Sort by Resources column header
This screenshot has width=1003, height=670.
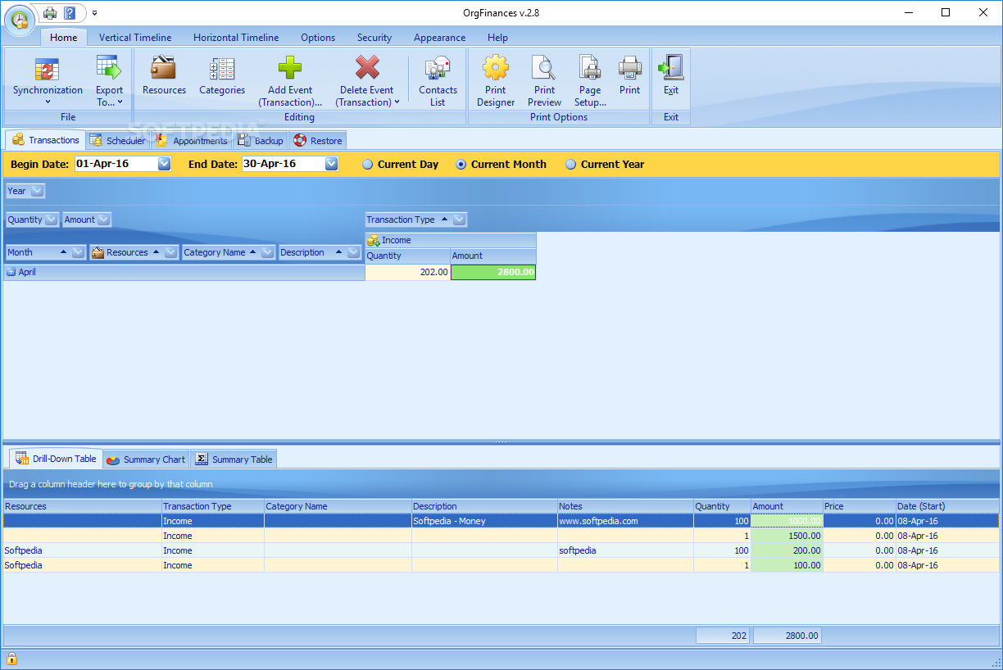pos(82,506)
